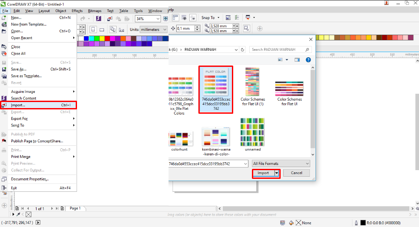Expand Export For submenu
The image size is (419, 227).
pyautogui.click(x=38, y=118)
